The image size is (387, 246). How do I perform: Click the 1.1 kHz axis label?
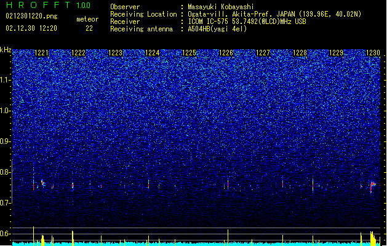click(x=6, y=80)
